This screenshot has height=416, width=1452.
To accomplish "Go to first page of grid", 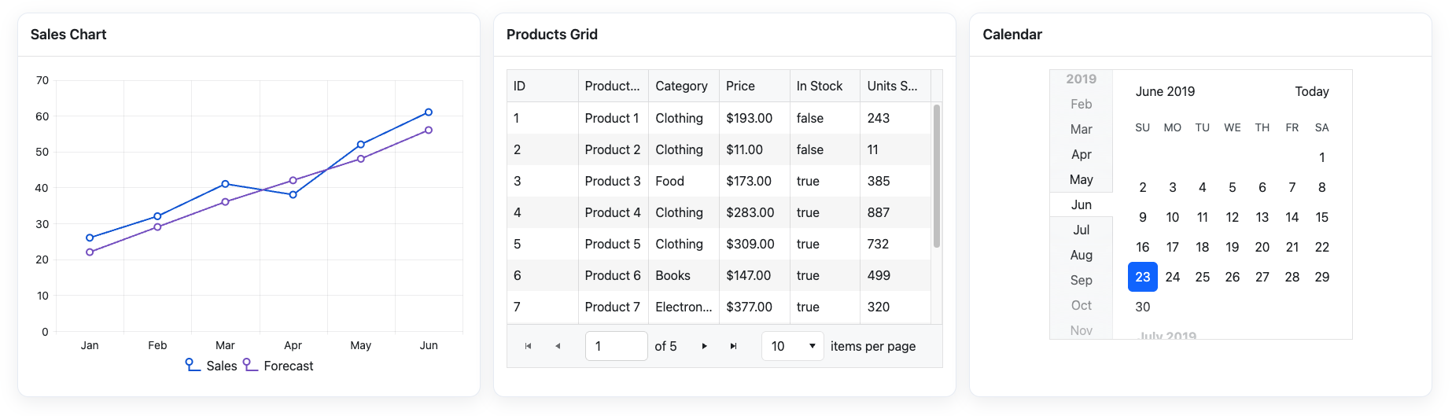I will pyautogui.click(x=529, y=346).
